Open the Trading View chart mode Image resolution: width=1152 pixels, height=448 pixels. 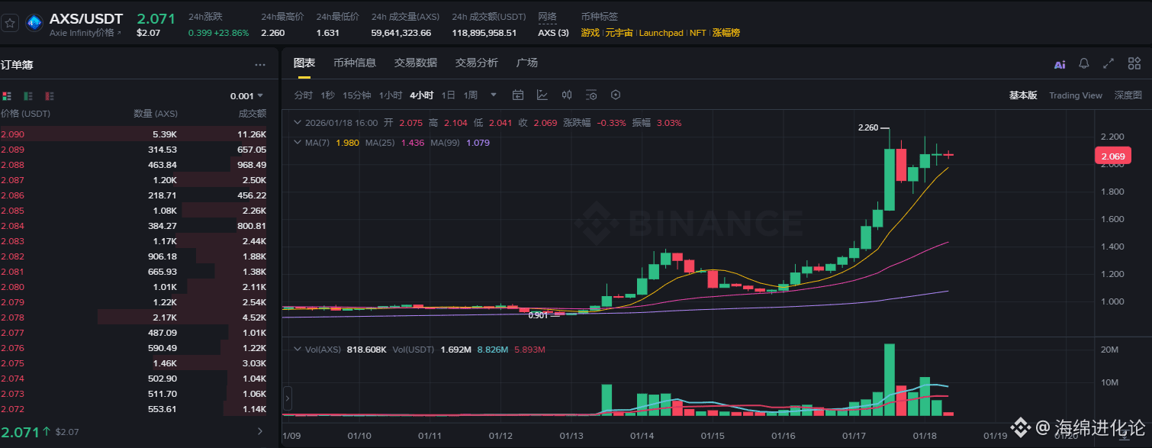(1076, 95)
